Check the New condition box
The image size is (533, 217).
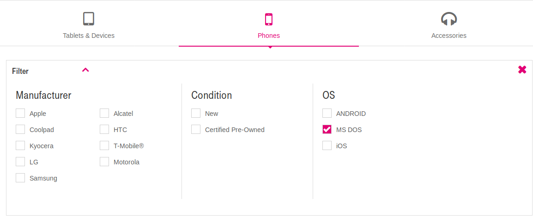pyautogui.click(x=196, y=113)
